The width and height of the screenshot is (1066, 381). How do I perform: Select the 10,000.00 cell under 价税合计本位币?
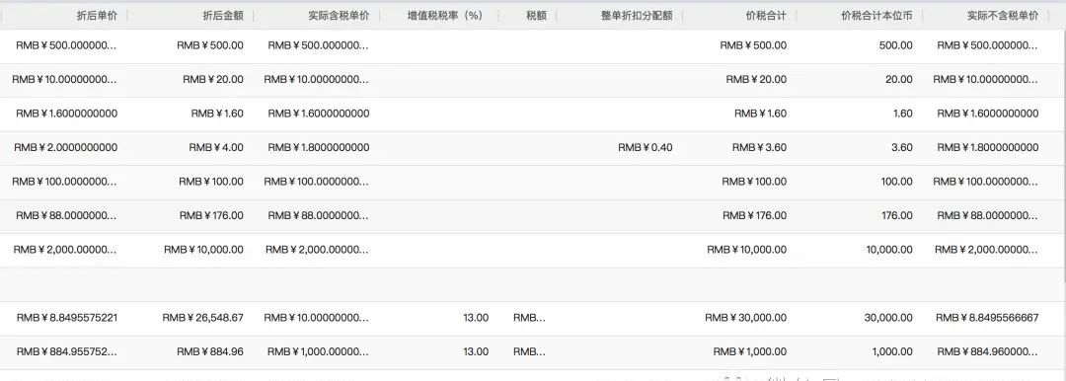pyautogui.click(x=889, y=250)
